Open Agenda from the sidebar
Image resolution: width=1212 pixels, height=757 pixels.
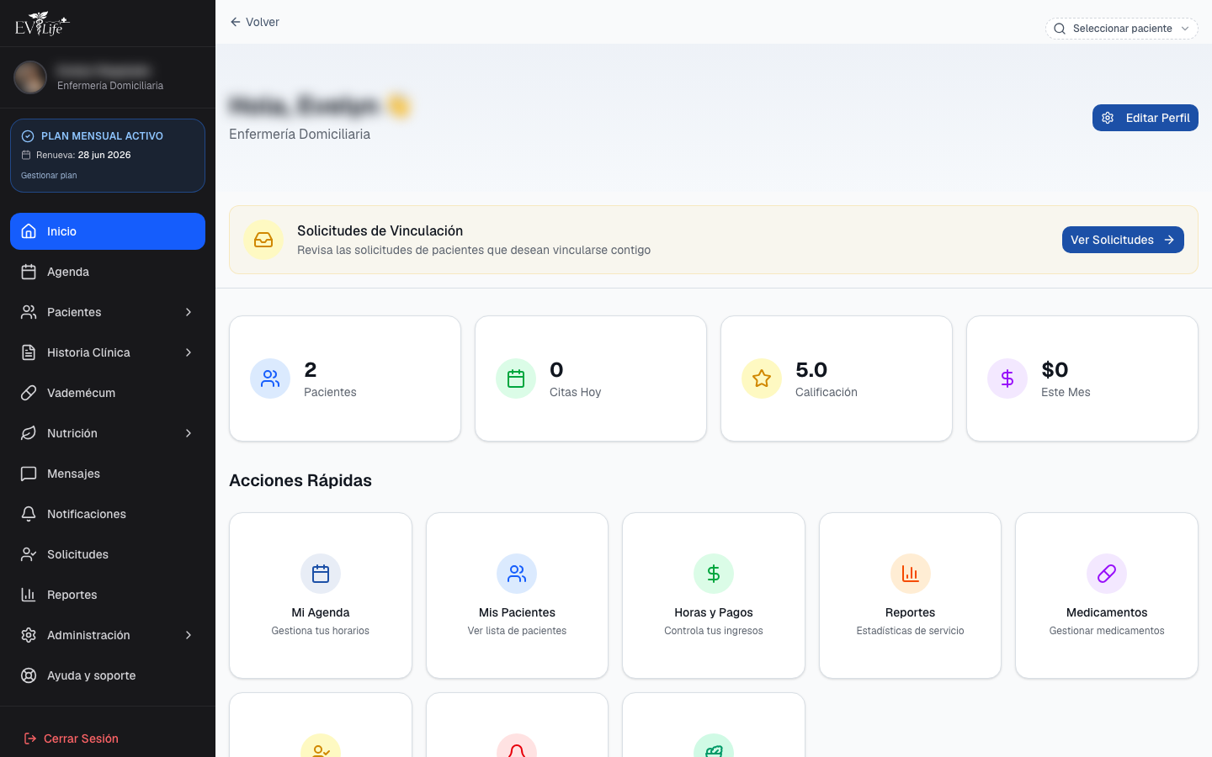coord(108,272)
